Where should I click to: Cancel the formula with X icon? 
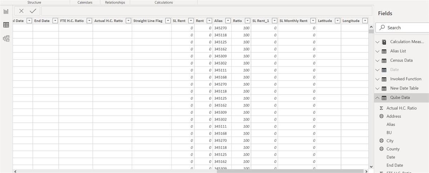pos(21,11)
